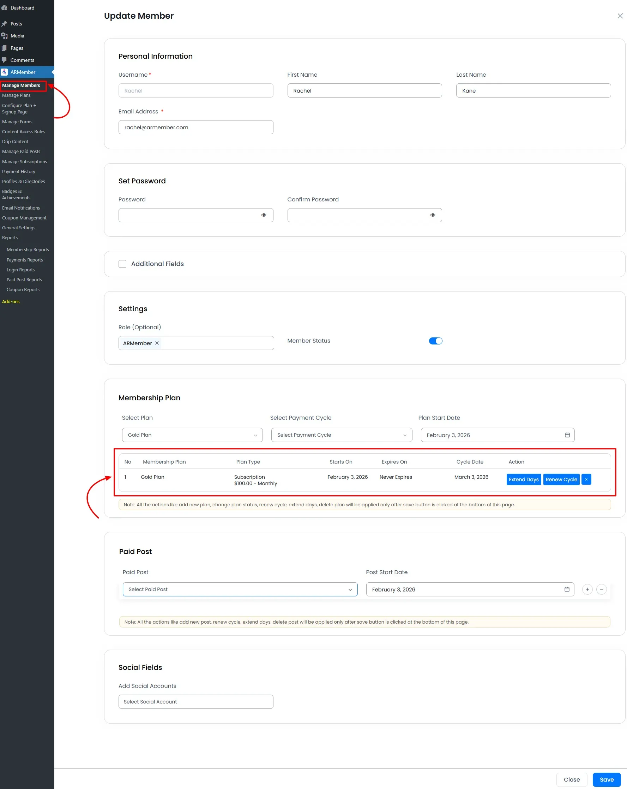Image resolution: width=627 pixels, height=789 pixels.
Task: Open Comments via its sidebar icon
Action: [x=4, y=60]
